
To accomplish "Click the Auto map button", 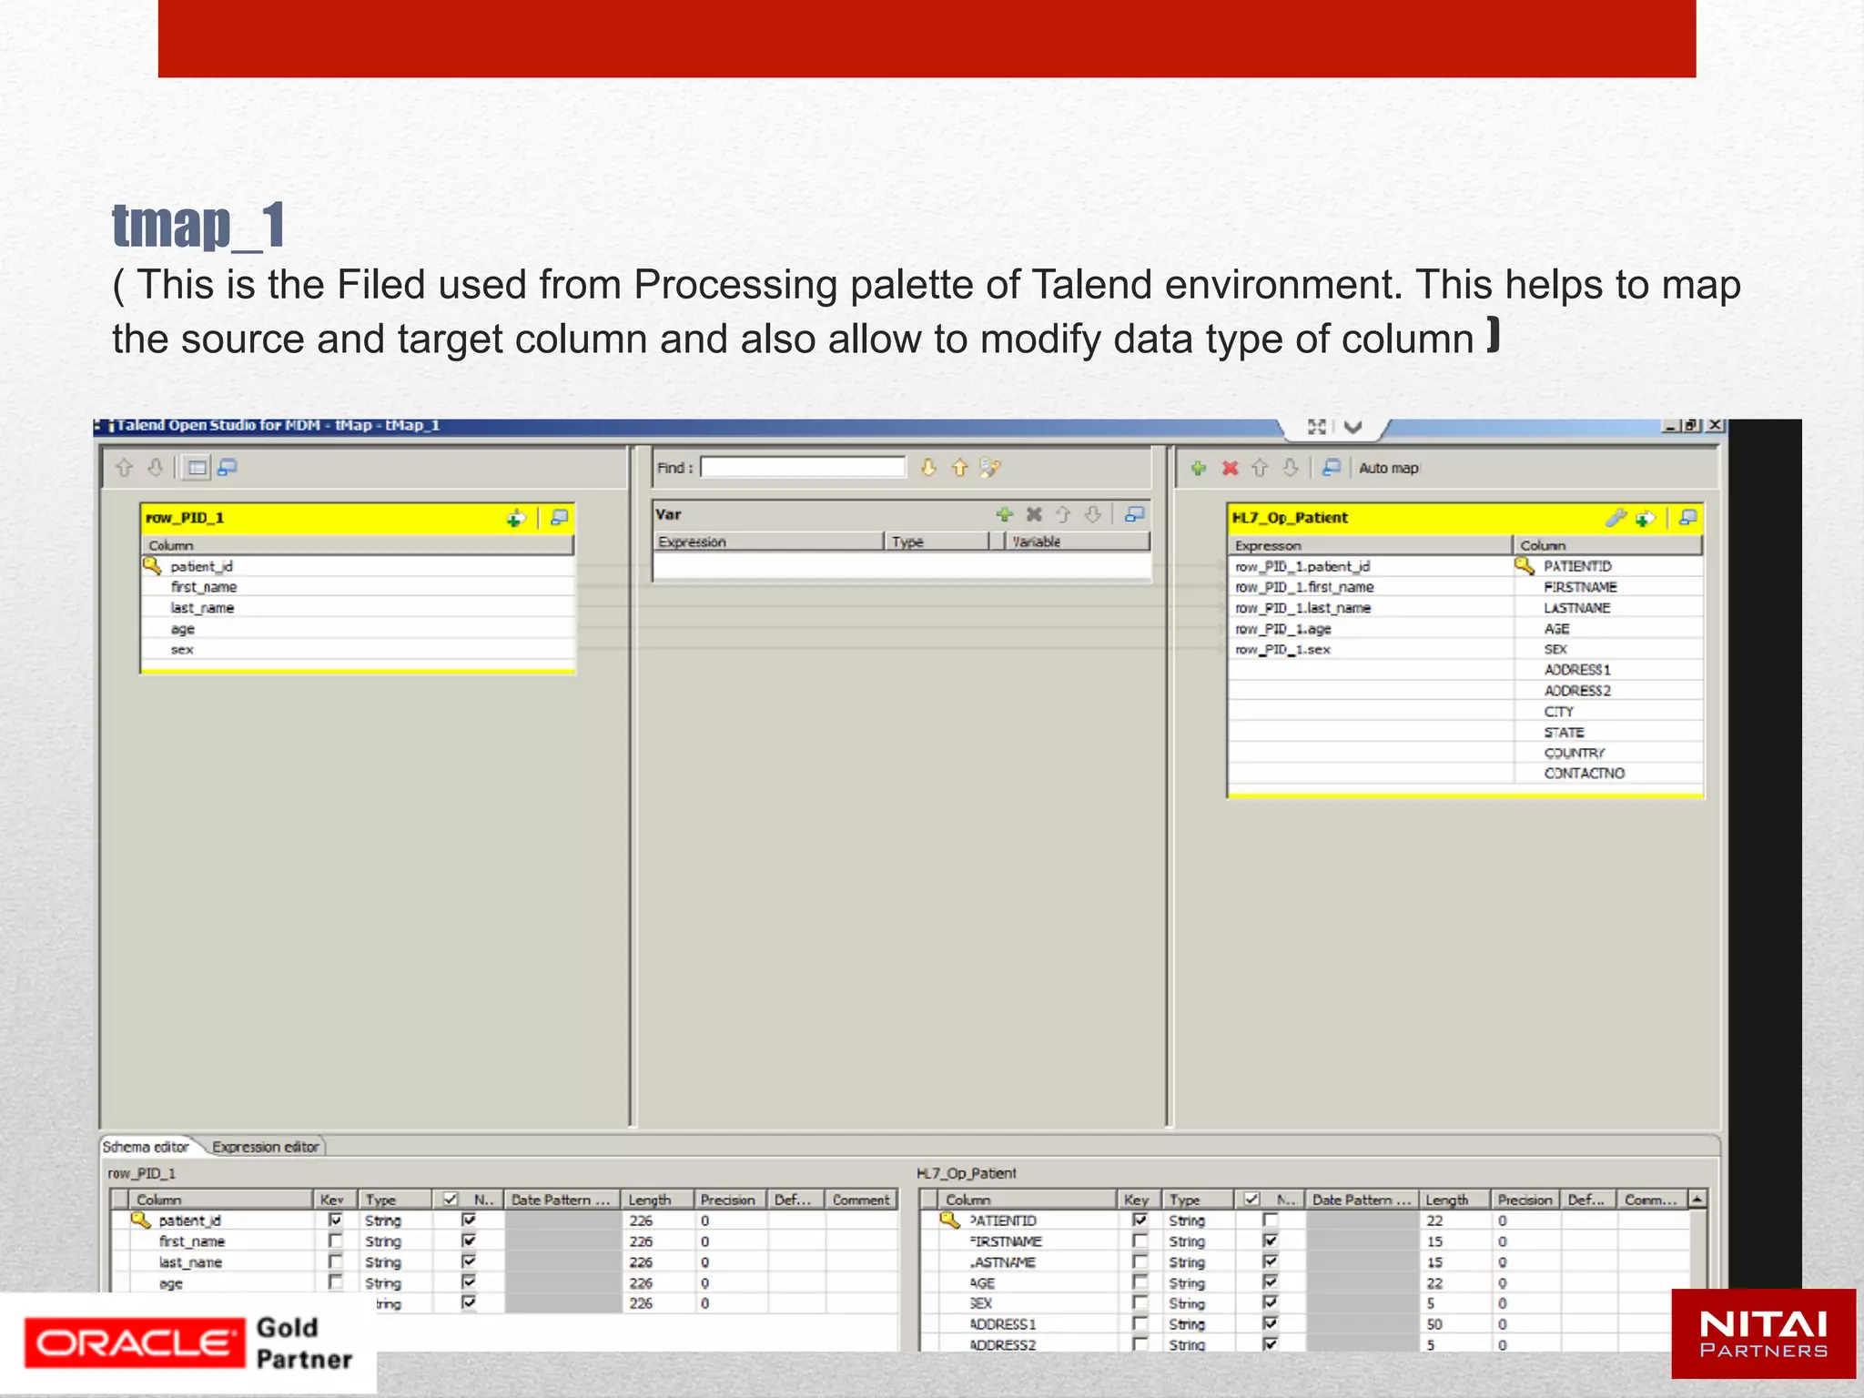I will pos(1389,468).
